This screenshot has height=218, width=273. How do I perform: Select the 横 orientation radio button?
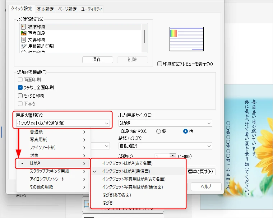[x=185, y=131]
